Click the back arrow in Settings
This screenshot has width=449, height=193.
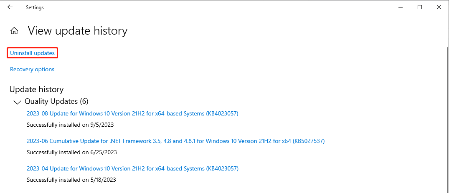[10, 7]
